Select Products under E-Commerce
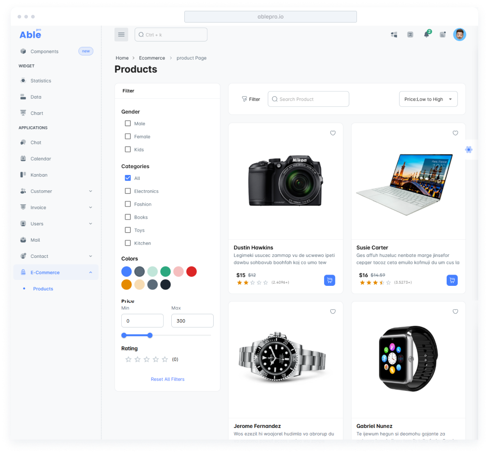This screenshot has width=489, height=454. [x=43, y=289]
